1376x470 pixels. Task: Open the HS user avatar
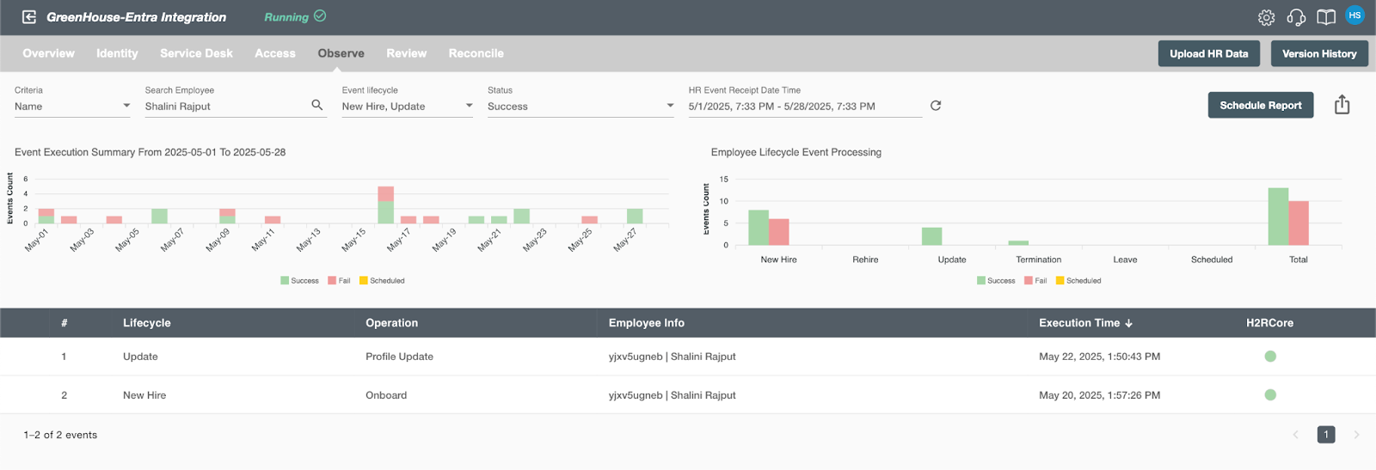1354,15
